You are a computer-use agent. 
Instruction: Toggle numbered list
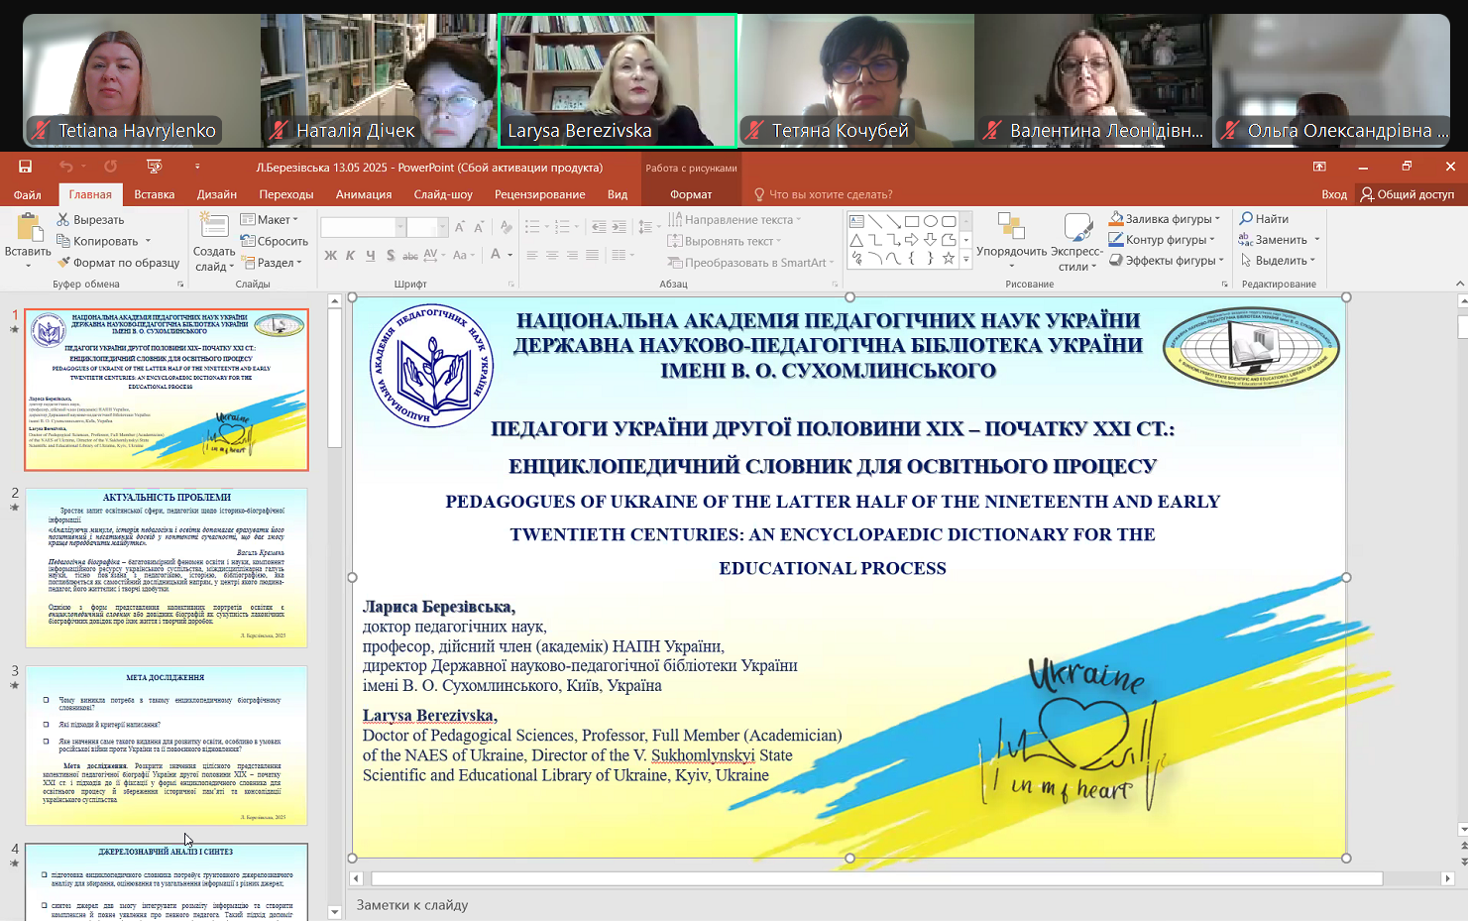click(562, 228)
